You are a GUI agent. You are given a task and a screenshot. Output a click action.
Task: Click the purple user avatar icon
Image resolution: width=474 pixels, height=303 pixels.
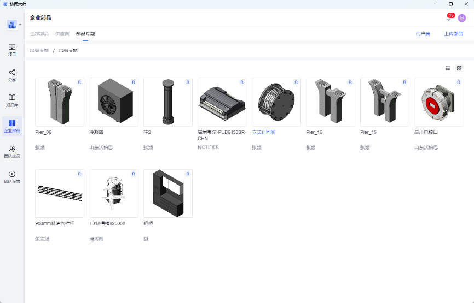click(x=461, y=18)
